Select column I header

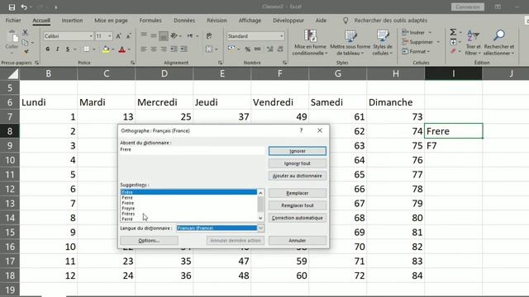[453, 73]
